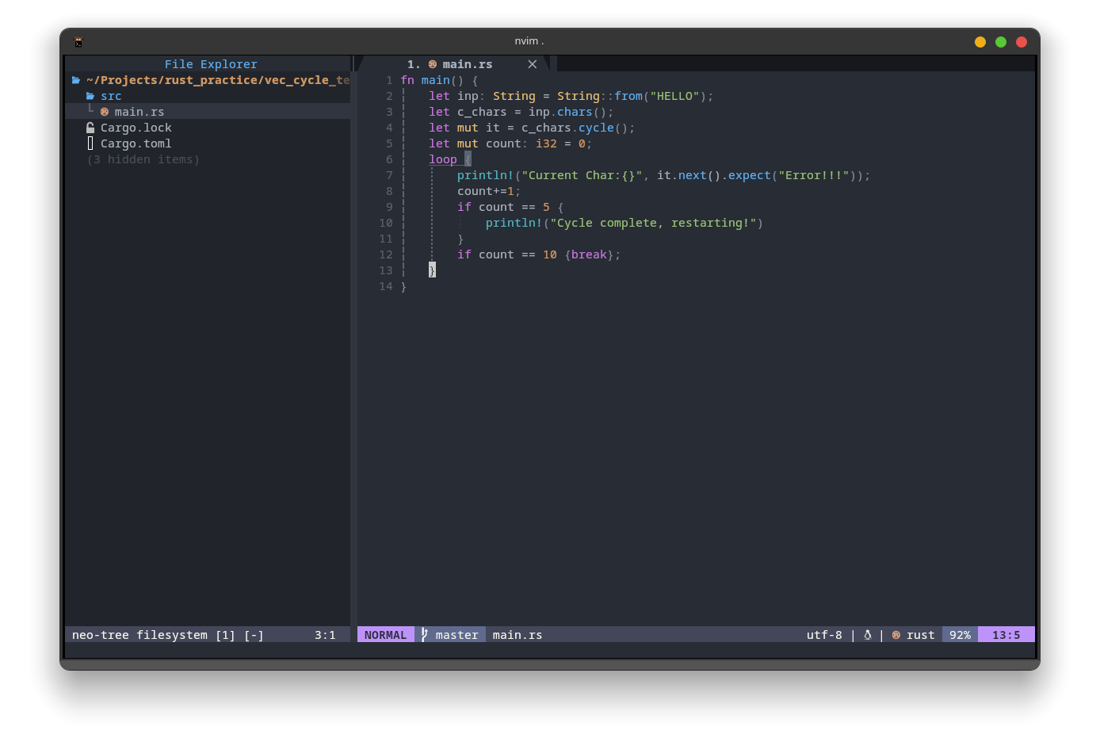Image resolution: width=1100 pixels, height=738 pixels.
Task: Click the 'break' keyword on line 12
Action: [589, 254]
